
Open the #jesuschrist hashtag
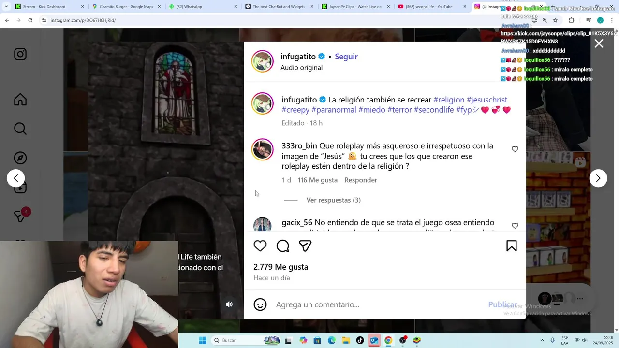point(487,100)
